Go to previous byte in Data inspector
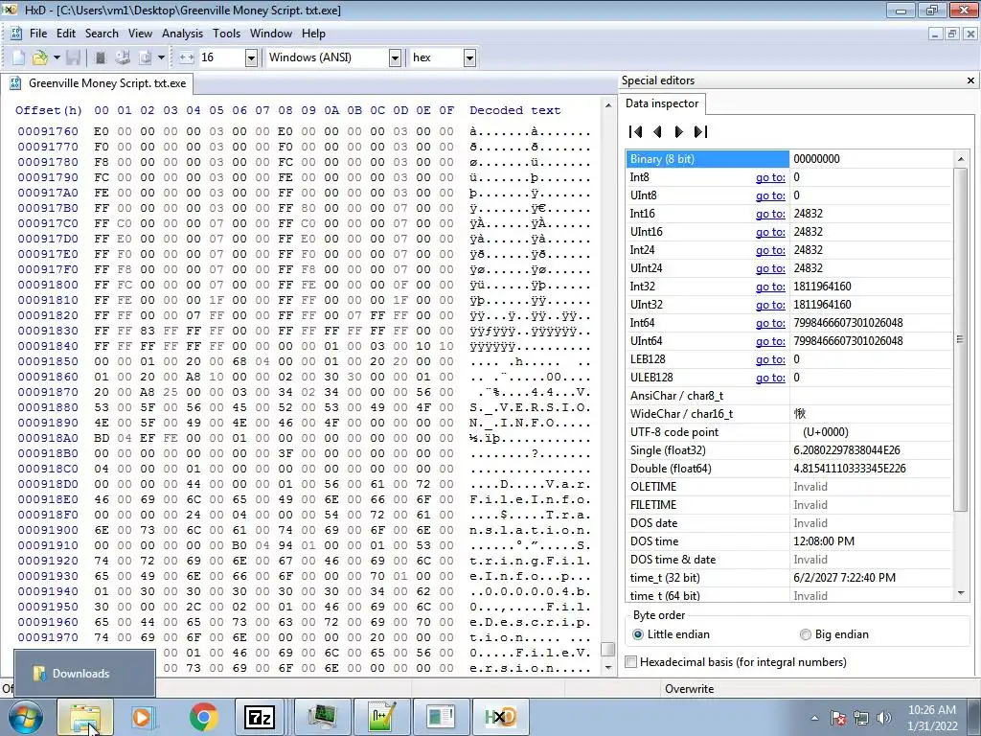981x736 pixels. tap(657, 131)
